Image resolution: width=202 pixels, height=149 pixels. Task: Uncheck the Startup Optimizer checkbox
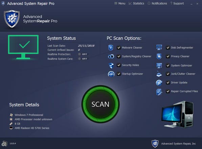119,74
